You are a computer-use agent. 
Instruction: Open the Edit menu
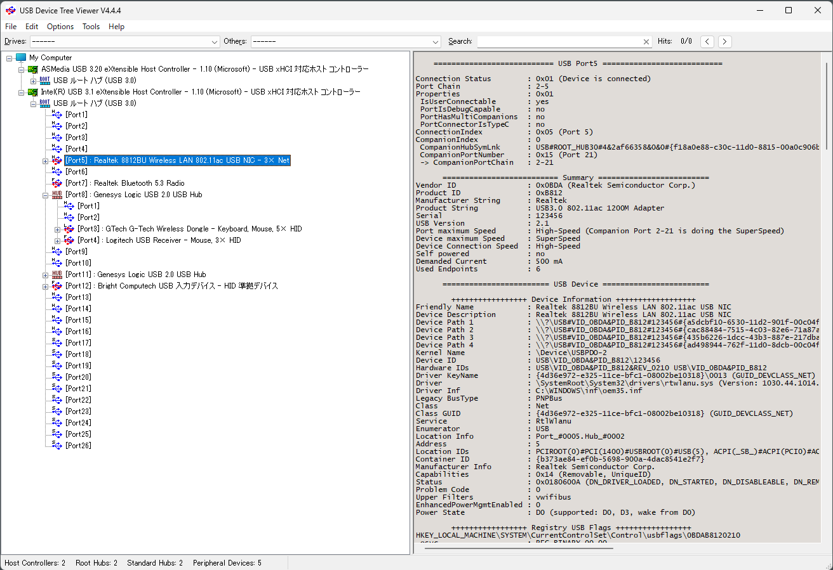tap(32, 27)
